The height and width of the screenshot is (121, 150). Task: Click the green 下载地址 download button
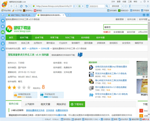click(77, 104)
